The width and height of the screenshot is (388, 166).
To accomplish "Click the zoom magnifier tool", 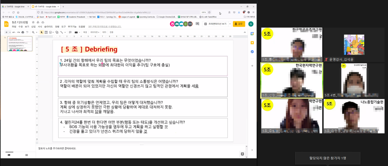I will coord(34,32).
